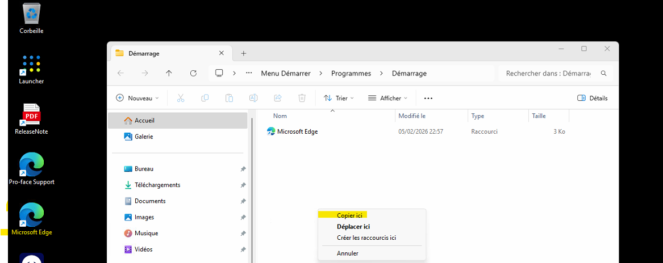Select the Microsoft Edge desktop shortcut
The image size is (663, 263).
(32, 219)
